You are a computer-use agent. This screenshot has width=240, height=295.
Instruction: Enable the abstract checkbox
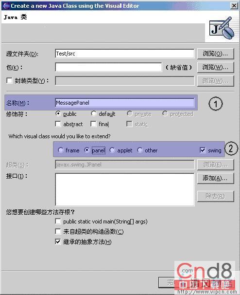58,124
